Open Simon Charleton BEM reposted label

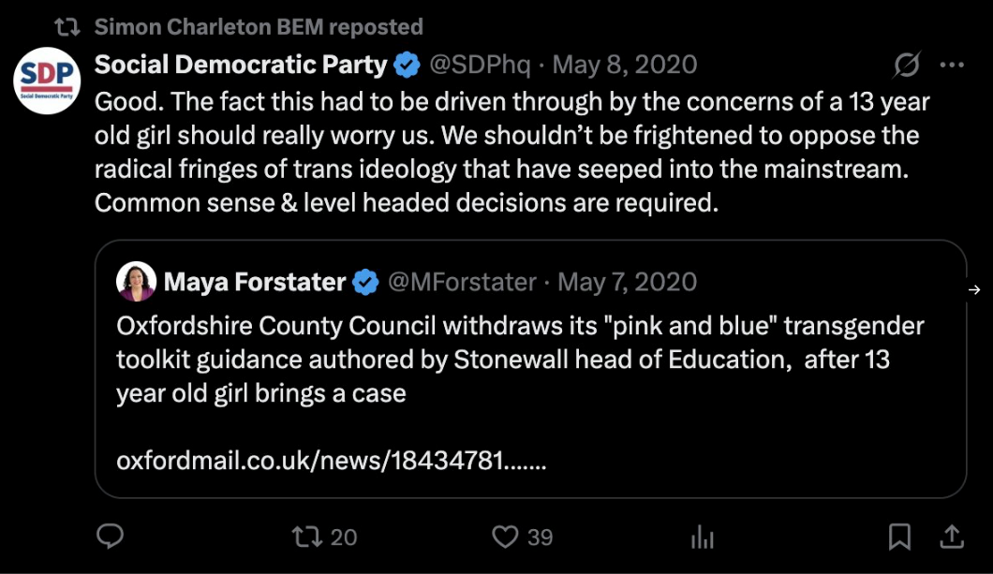pyautogui.click(x=259, y=26)
